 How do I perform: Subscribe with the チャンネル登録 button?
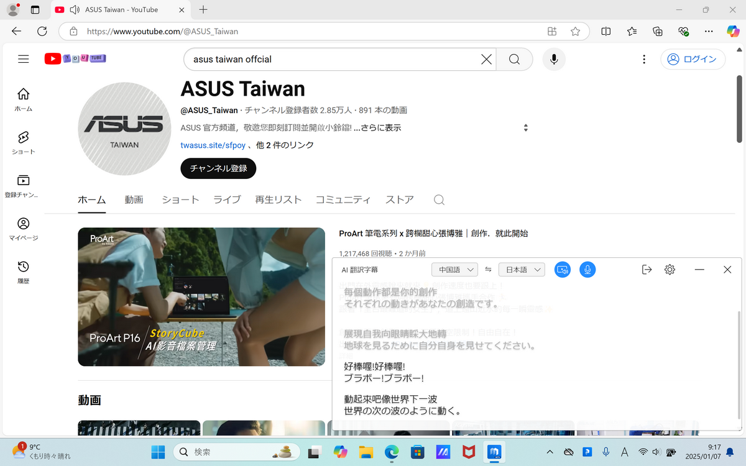[218, 168]
